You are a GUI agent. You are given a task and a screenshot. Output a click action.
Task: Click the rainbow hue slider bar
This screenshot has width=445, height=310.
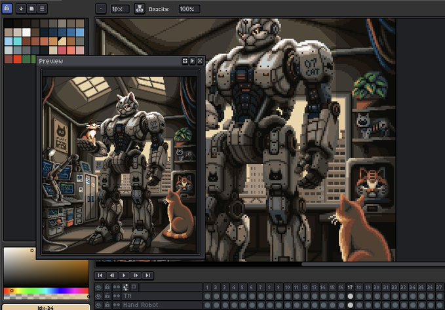46,291
